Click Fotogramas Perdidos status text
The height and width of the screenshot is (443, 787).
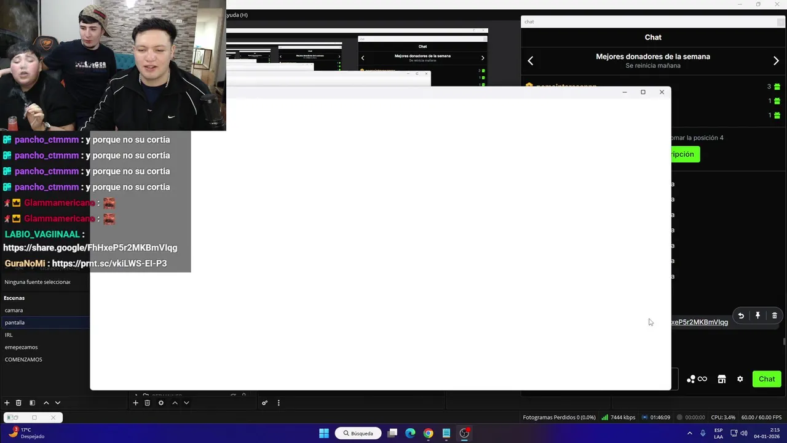[x=559, y=417]
